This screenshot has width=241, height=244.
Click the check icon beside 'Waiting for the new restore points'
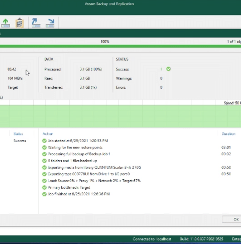point(44,148)
